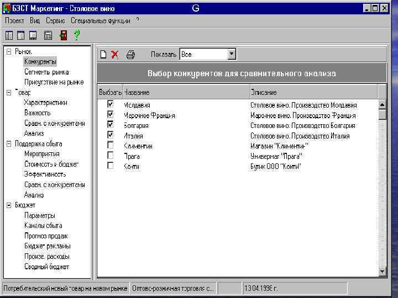Click the application icon in title bar
Screen dimensions: 398x298
pos(7,8)
